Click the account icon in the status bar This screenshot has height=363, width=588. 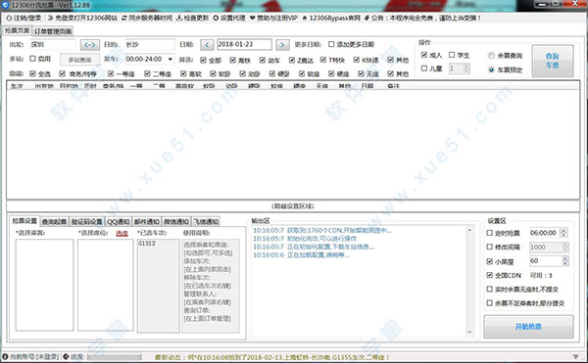[5, 356]
